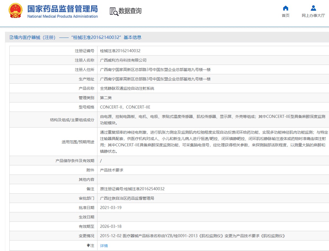Click the 产品储存条件及有效期 label

click(x=75, y=161)
